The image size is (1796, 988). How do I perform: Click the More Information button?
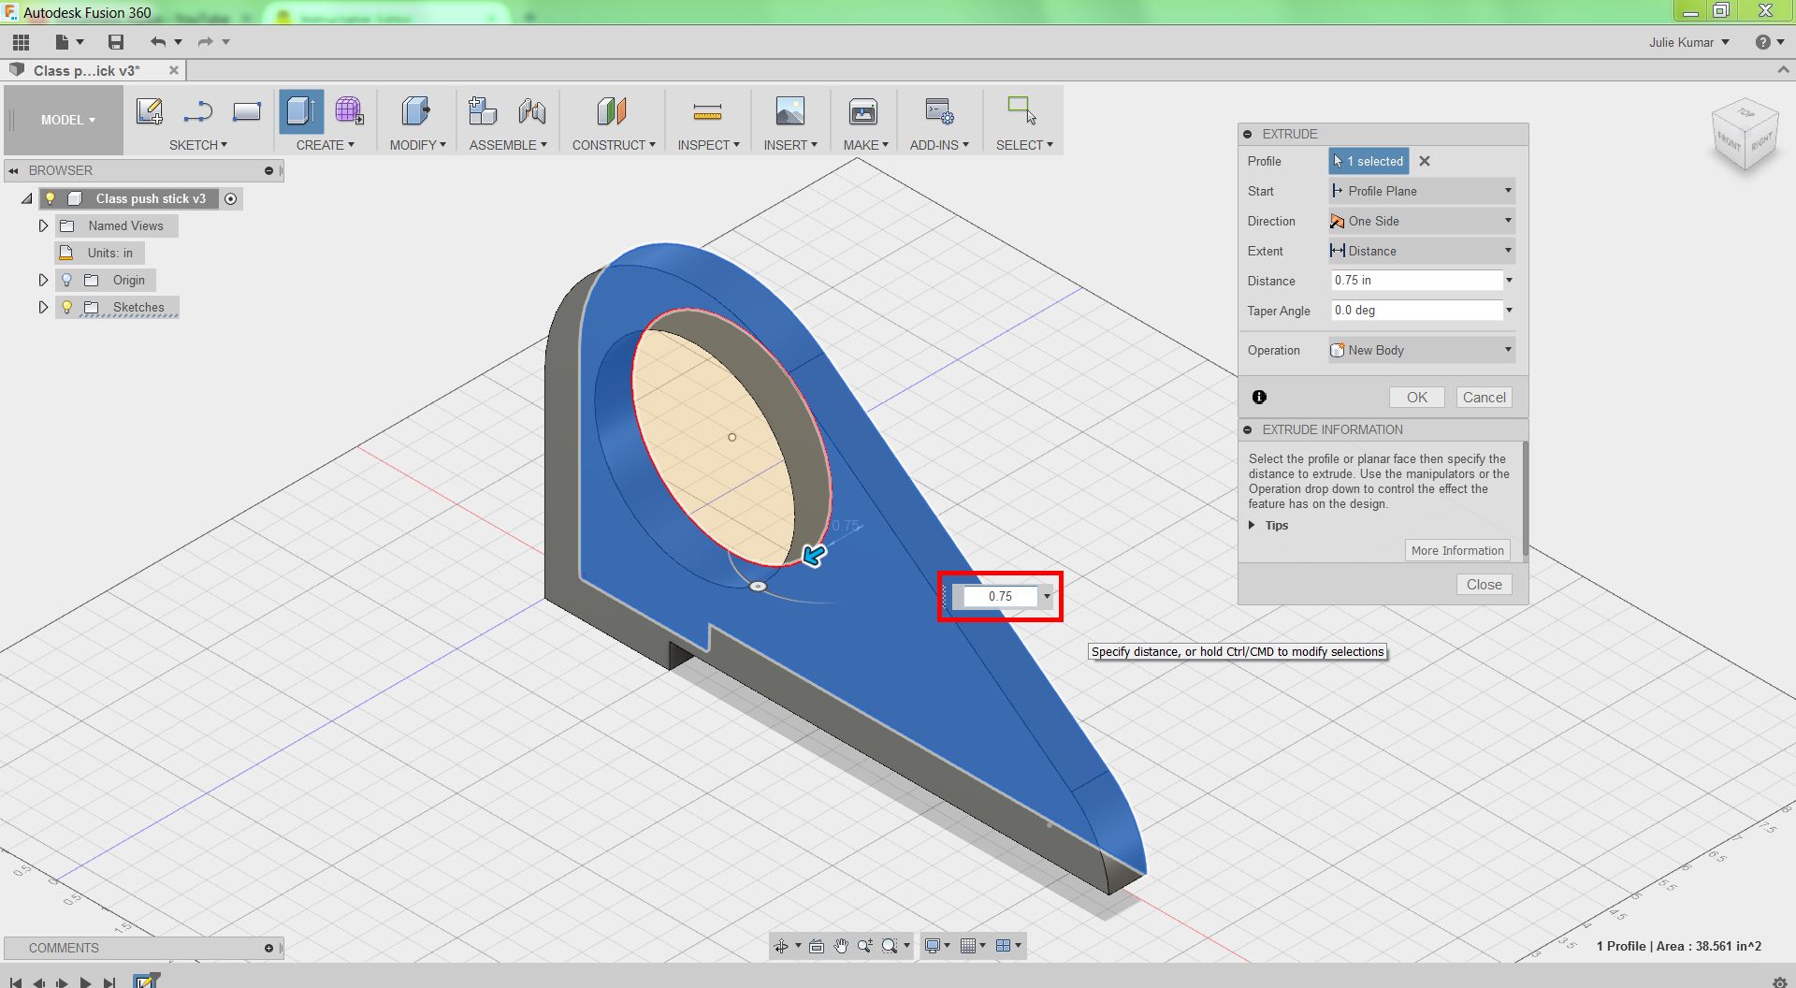pos(1456,550)
